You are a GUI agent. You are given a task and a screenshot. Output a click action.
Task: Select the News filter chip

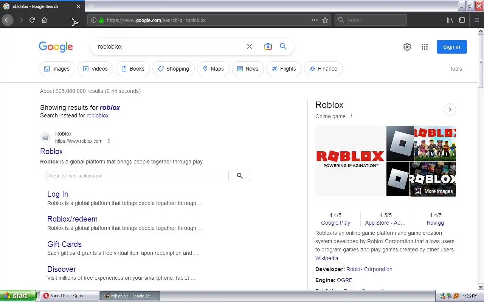point(248,69)
